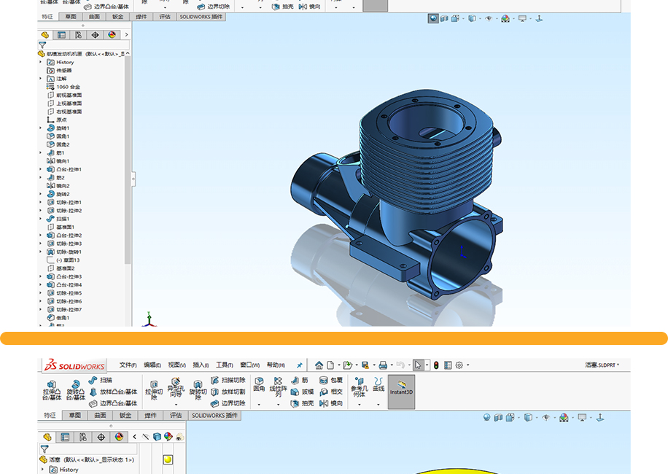Toggle Hide/Show Items eye in 活塞 view toolbar
668x474 pixels.
coord(545,417)
